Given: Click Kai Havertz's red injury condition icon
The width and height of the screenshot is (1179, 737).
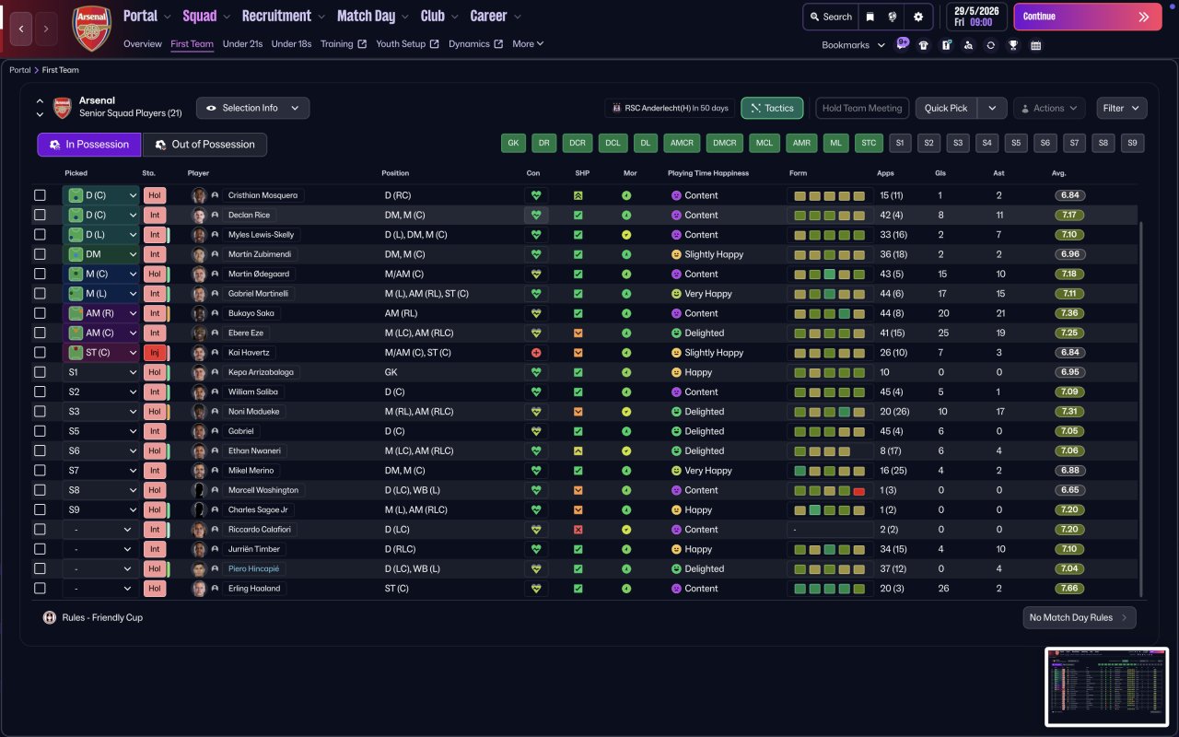Looking at the screenshot, I should (x=535, y=353).
